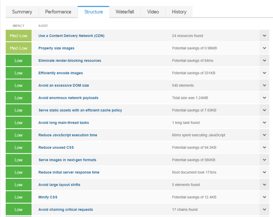
Task: Click Med-Low badge beside Use a CDN
Action: 19,36
